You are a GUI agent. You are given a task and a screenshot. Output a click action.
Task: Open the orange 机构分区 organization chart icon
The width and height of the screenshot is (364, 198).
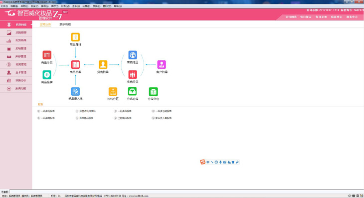[113, 92]
